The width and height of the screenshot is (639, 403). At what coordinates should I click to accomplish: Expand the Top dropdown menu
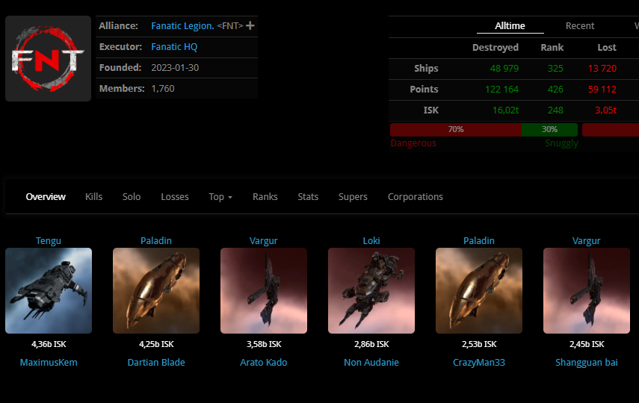point(220,197)
